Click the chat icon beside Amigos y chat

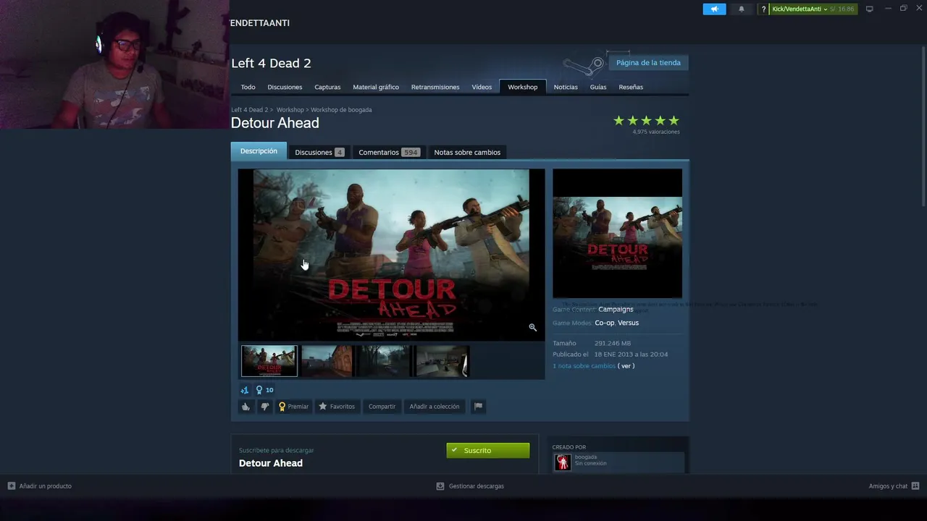pos(915,486)
